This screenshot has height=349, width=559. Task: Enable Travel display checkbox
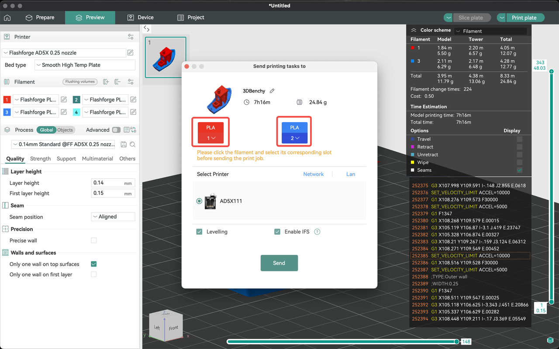[519, 139]
